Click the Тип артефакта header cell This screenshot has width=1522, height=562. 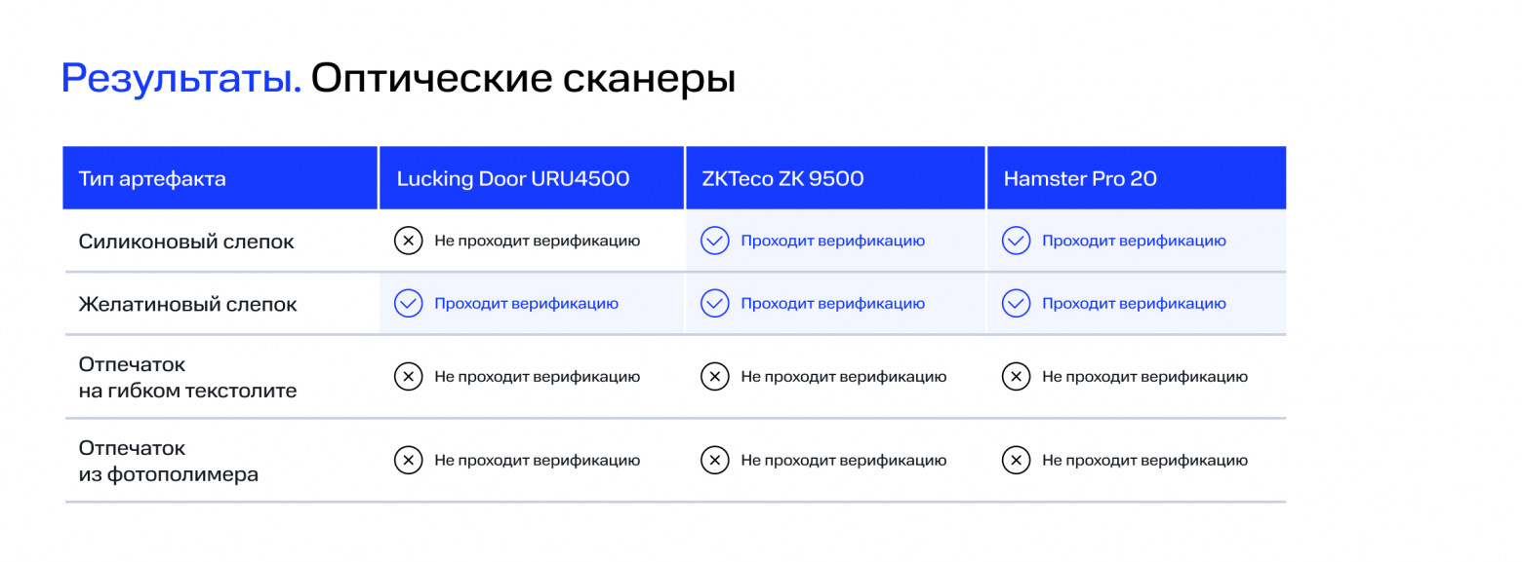(152, 178)
